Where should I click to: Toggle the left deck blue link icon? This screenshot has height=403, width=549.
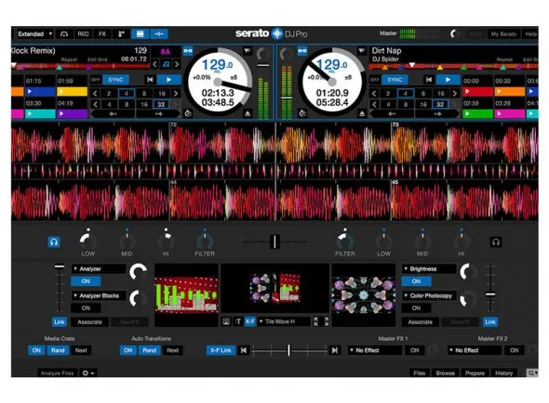pos(188,51)
